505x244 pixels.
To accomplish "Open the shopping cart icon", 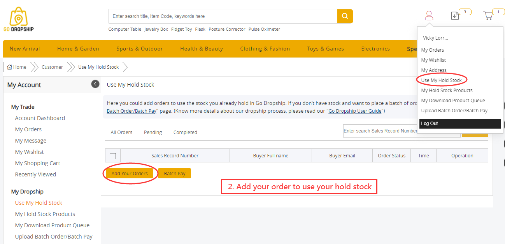I will pyautogui.click(x=488, y=16).
